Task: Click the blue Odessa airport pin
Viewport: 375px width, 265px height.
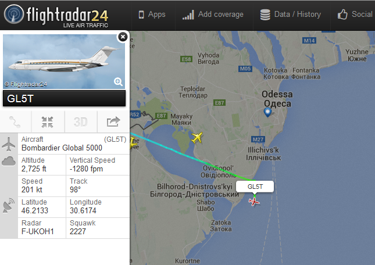Action: click(x=267, y=112)
